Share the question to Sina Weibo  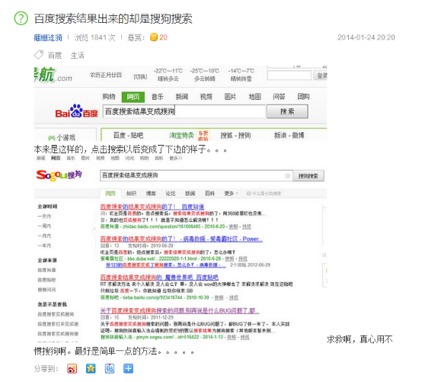pos(72,368)
